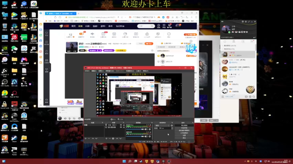Open source properties gear in Sources dock footer
This screenshot has height=164, width=293.
(x=113, y=138)
